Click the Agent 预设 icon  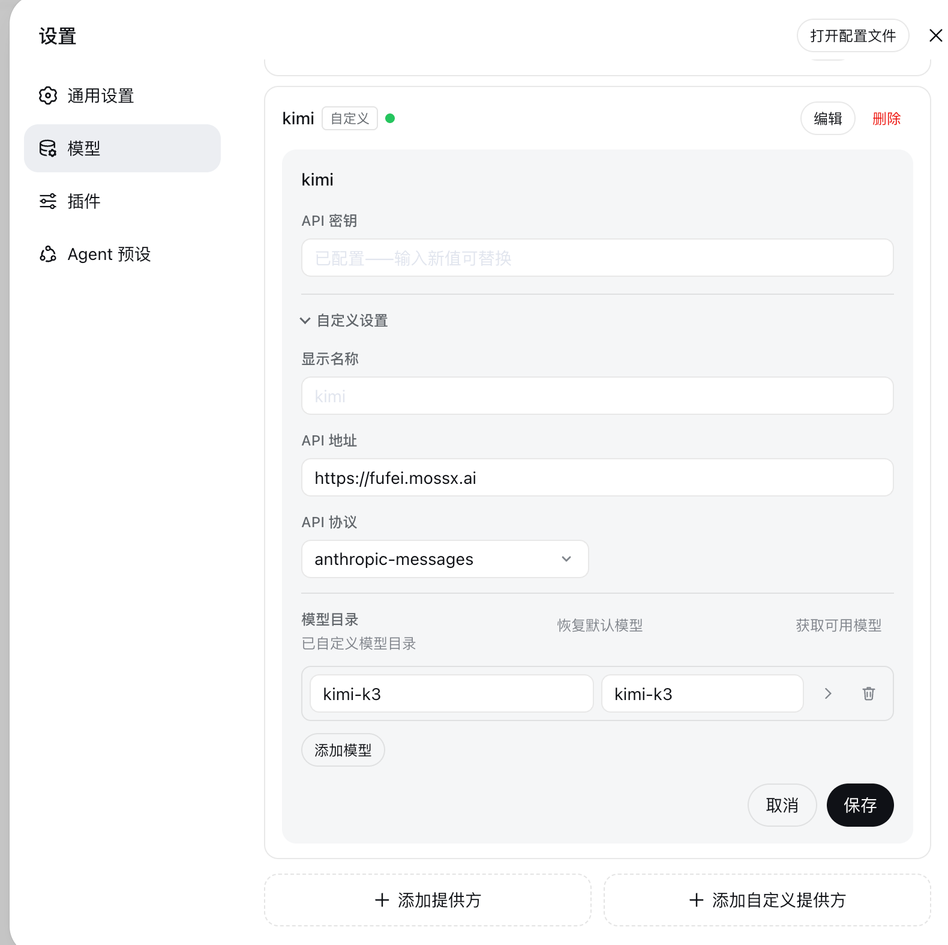(48, 254)
